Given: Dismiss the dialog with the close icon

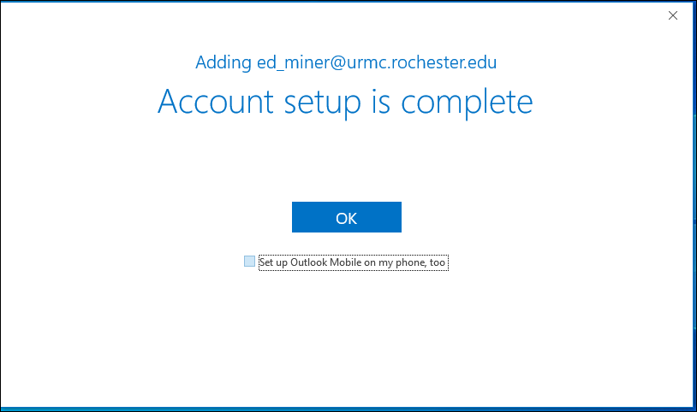Looking at the screenshot, I should point(673,15).
